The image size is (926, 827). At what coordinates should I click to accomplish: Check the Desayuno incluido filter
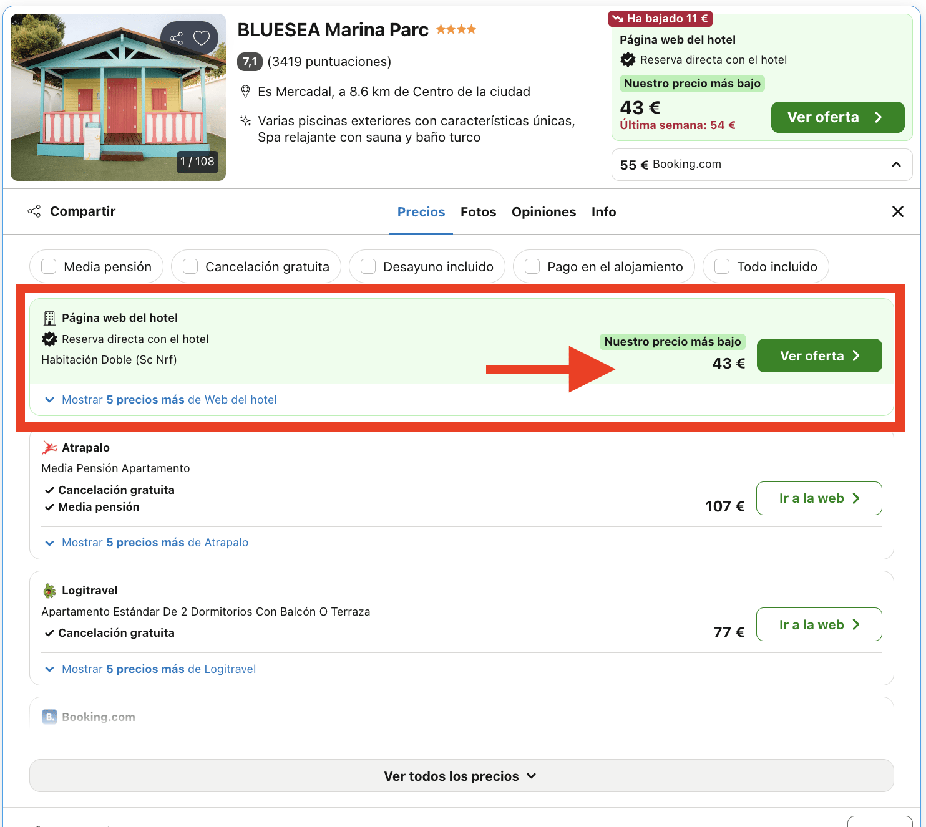pos(368,267)
